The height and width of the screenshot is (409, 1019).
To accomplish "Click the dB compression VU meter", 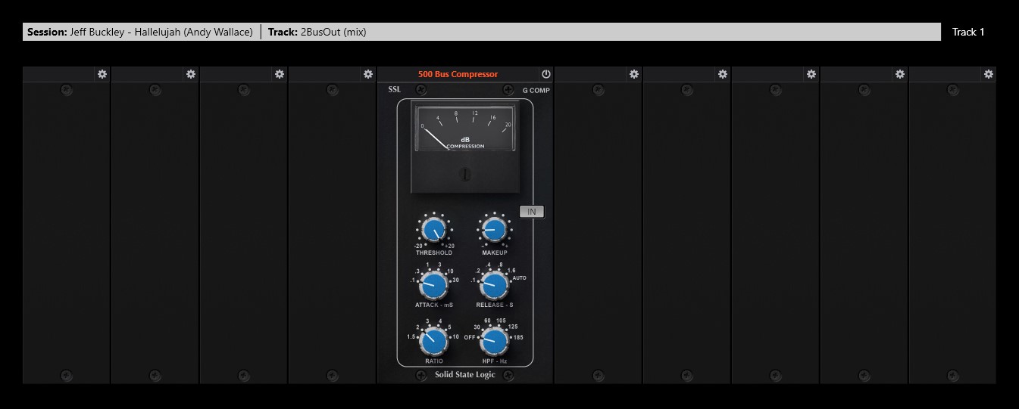I will [x=465, y=127].
